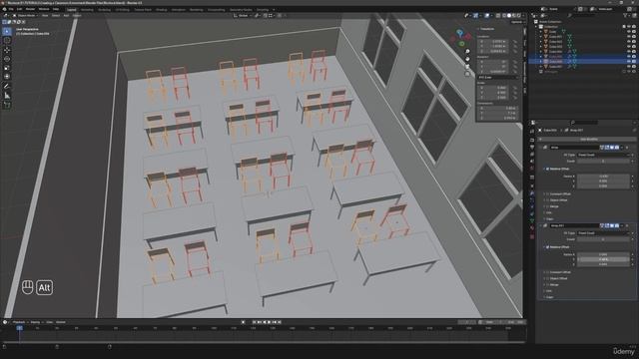Click the Location X field in Transform panel
639x359 pixels.
coord(493,42)
